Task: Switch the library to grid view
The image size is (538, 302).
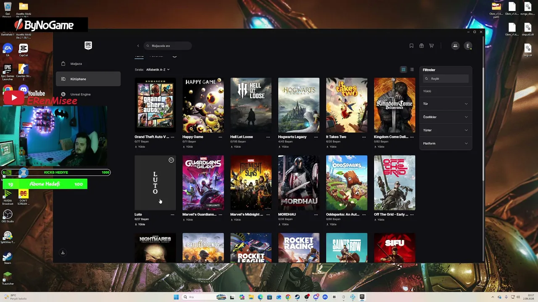Action: pos(403,70)
